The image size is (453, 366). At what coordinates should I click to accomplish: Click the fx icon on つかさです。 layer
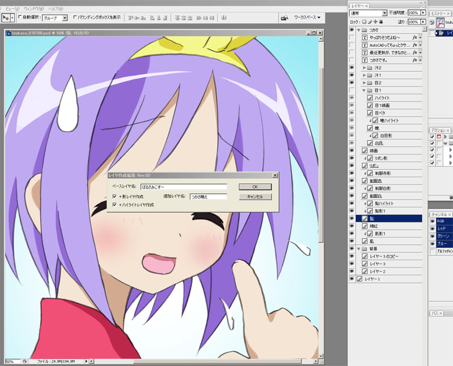click(x=415, y=60)
